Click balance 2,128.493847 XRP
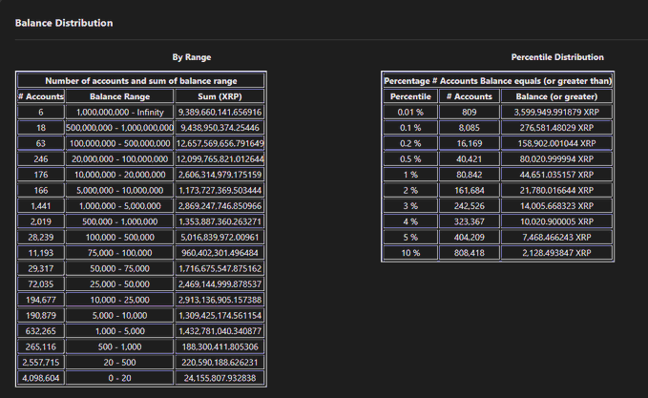This screenshot has width=648, height=398. tap(556, 253)
